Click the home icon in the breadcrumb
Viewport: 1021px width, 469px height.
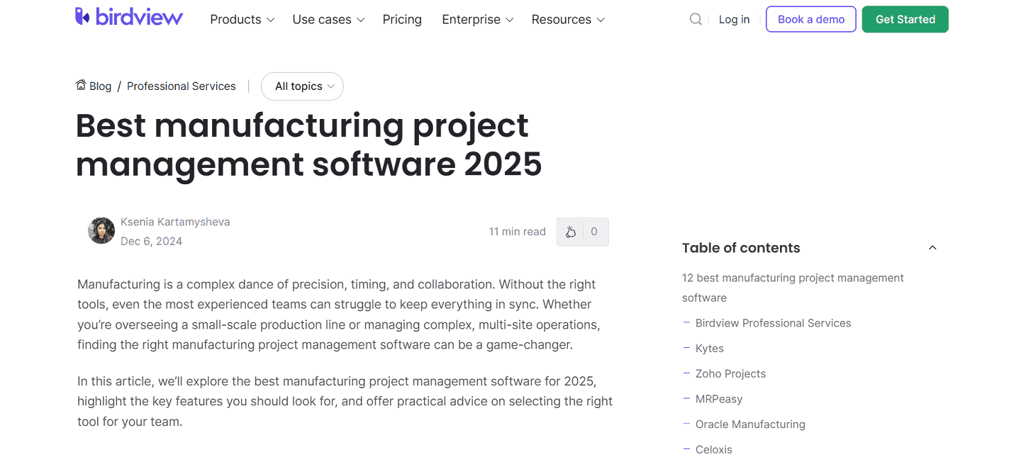pos(80,85)
